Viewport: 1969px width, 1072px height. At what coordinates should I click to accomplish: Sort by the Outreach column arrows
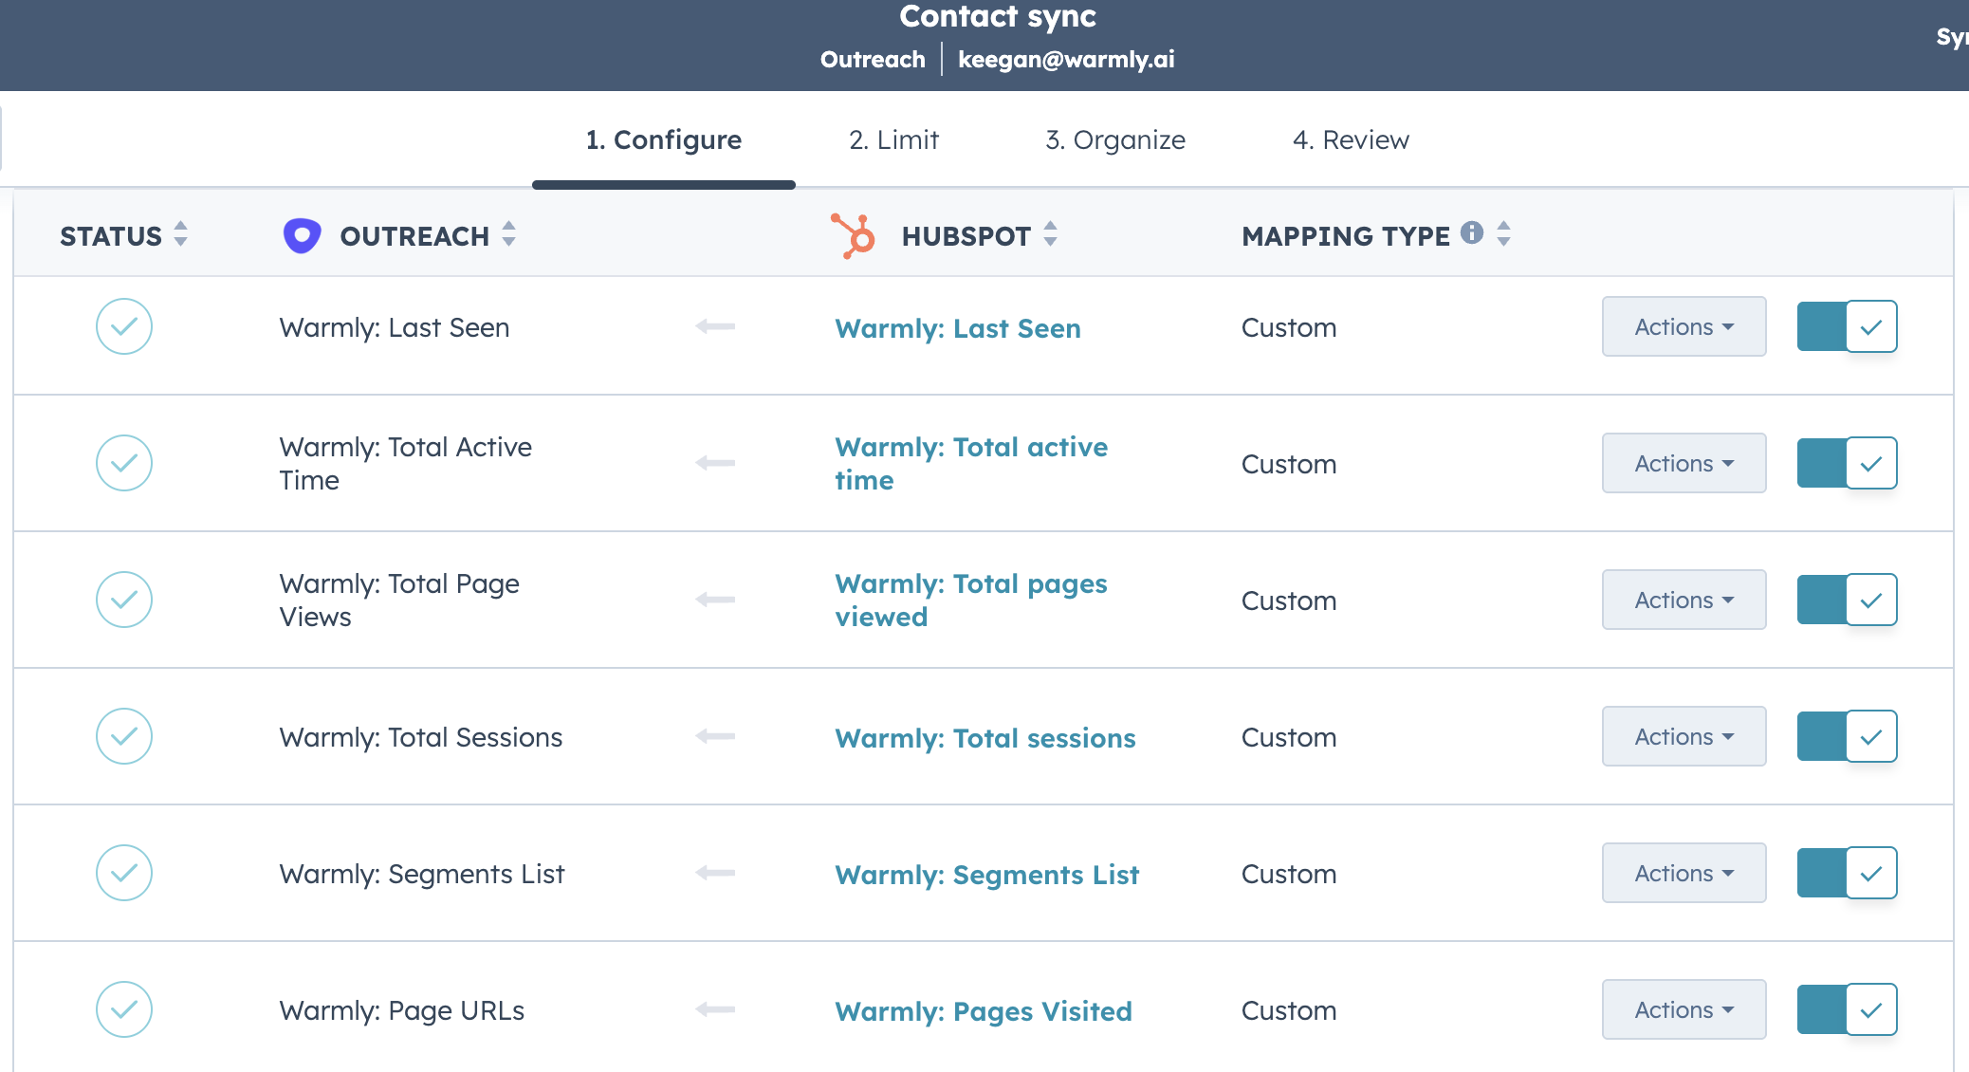tap(508, 234)
